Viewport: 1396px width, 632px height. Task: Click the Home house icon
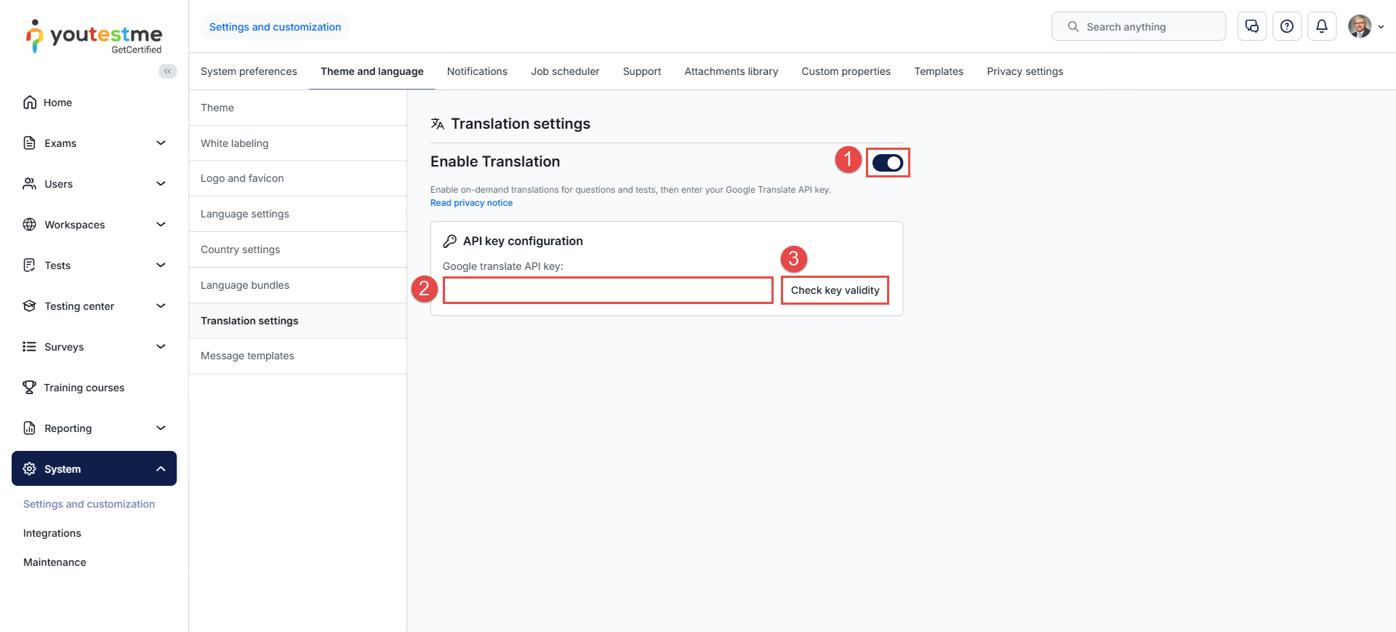click(30, 103)
